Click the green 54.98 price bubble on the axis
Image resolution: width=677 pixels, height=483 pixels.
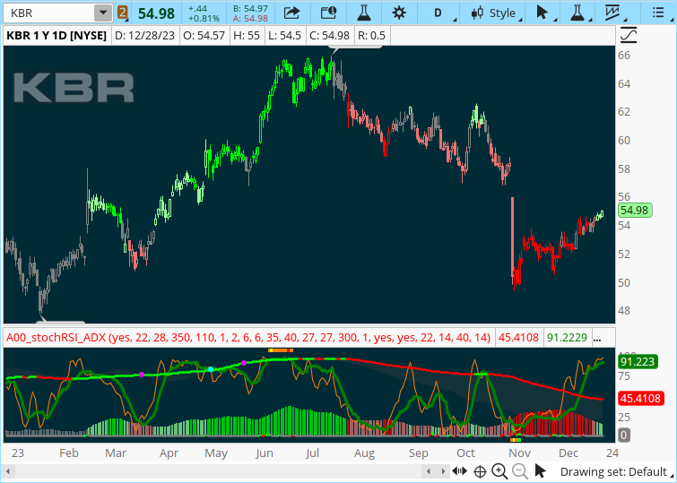634,211
